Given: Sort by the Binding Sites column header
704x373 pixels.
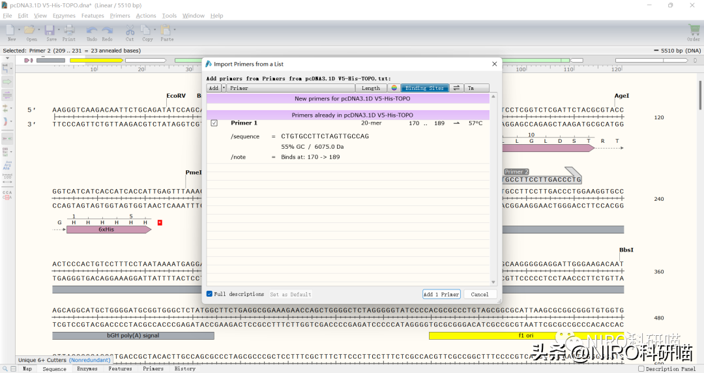Looking at the screenshot, I should point(424,88).
